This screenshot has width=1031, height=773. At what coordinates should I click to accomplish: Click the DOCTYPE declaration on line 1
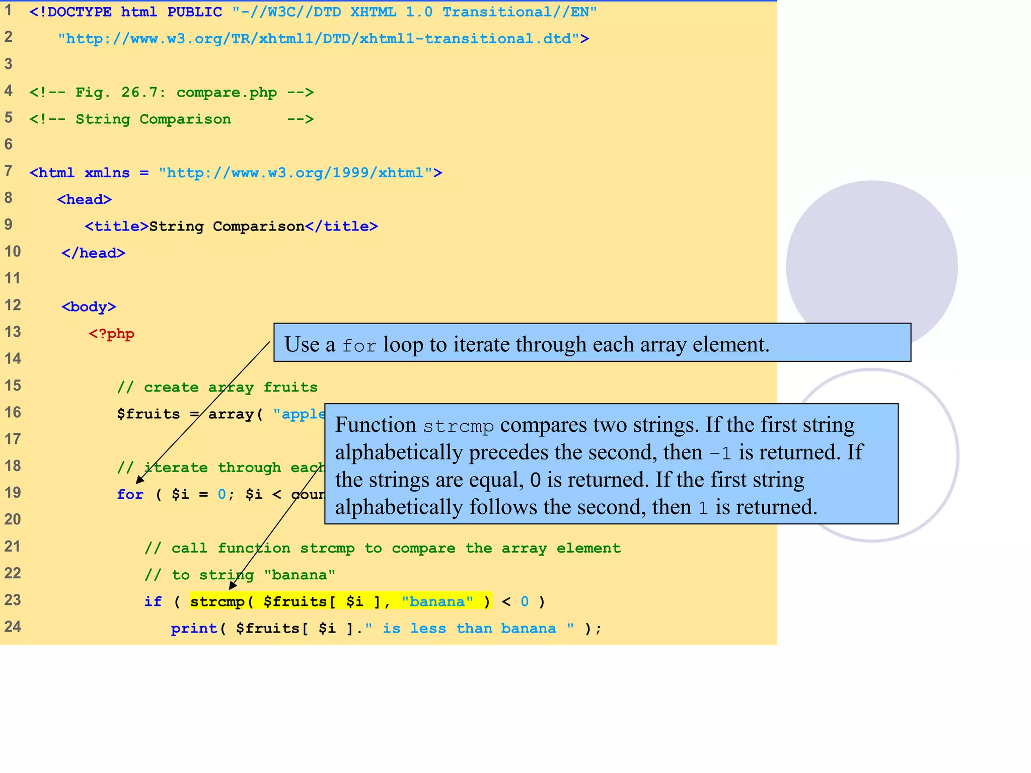[313, 12]
